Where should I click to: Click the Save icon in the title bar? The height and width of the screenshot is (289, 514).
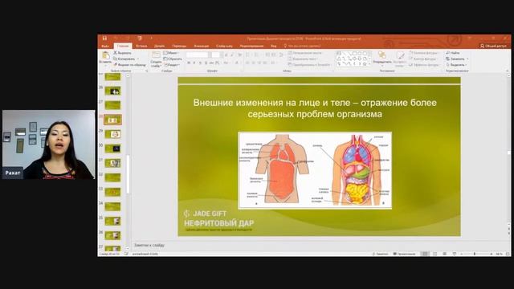click(104, 39)
